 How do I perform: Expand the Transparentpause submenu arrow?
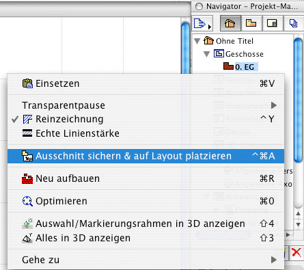pyautogui.click(x=274, y=105)
